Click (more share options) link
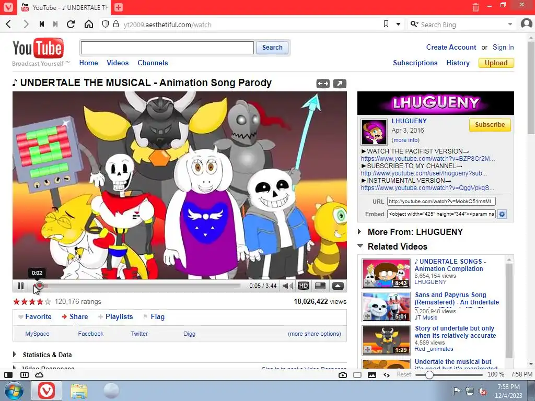The width and height of the screenshot is (535, 401). tap(314, 334)
